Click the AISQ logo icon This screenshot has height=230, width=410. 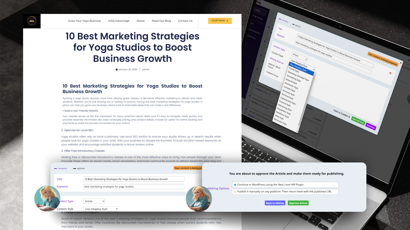click(x=32, y=21)
